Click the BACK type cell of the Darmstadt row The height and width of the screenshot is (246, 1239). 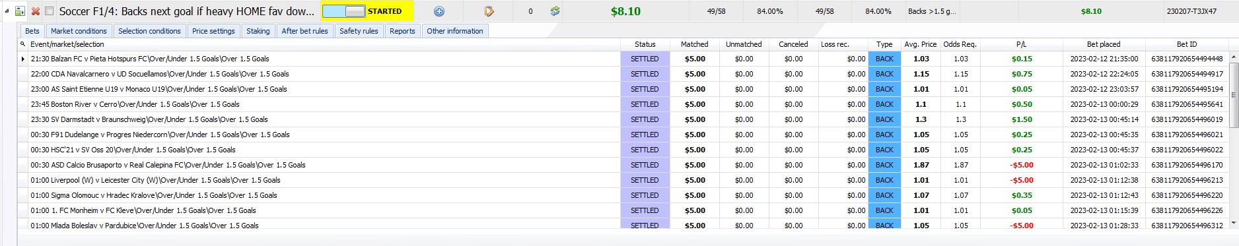tap(884, 119)
